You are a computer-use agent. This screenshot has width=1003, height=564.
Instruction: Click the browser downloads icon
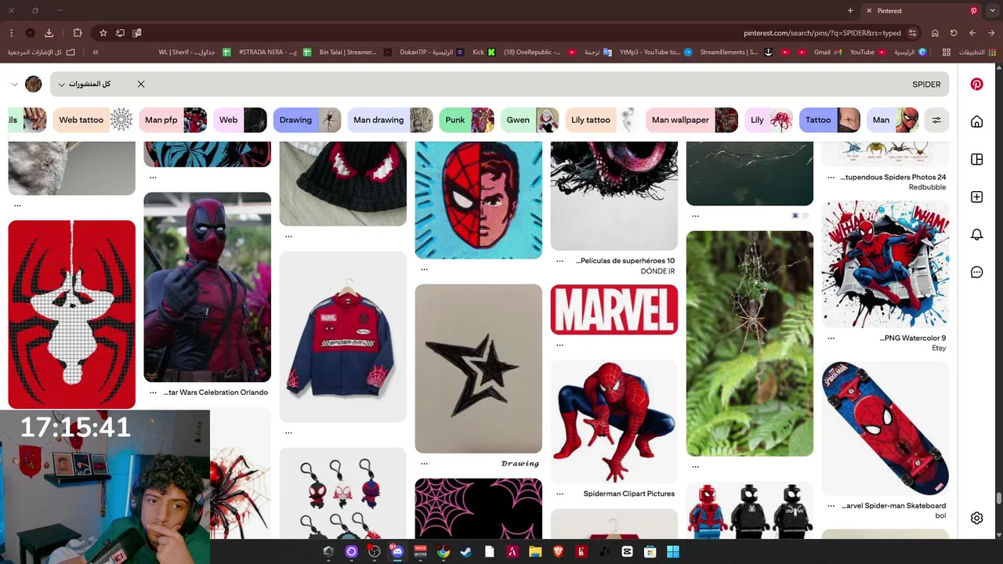49,33
